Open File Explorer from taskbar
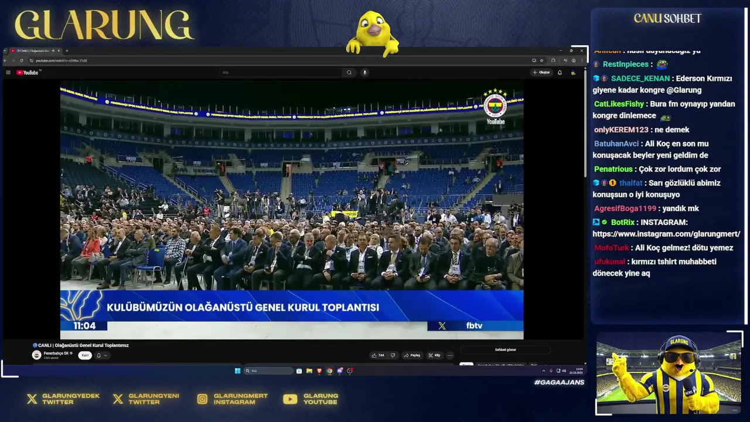Image resolution: width=750 pixels, height=422 pixels. click(309, 371)
